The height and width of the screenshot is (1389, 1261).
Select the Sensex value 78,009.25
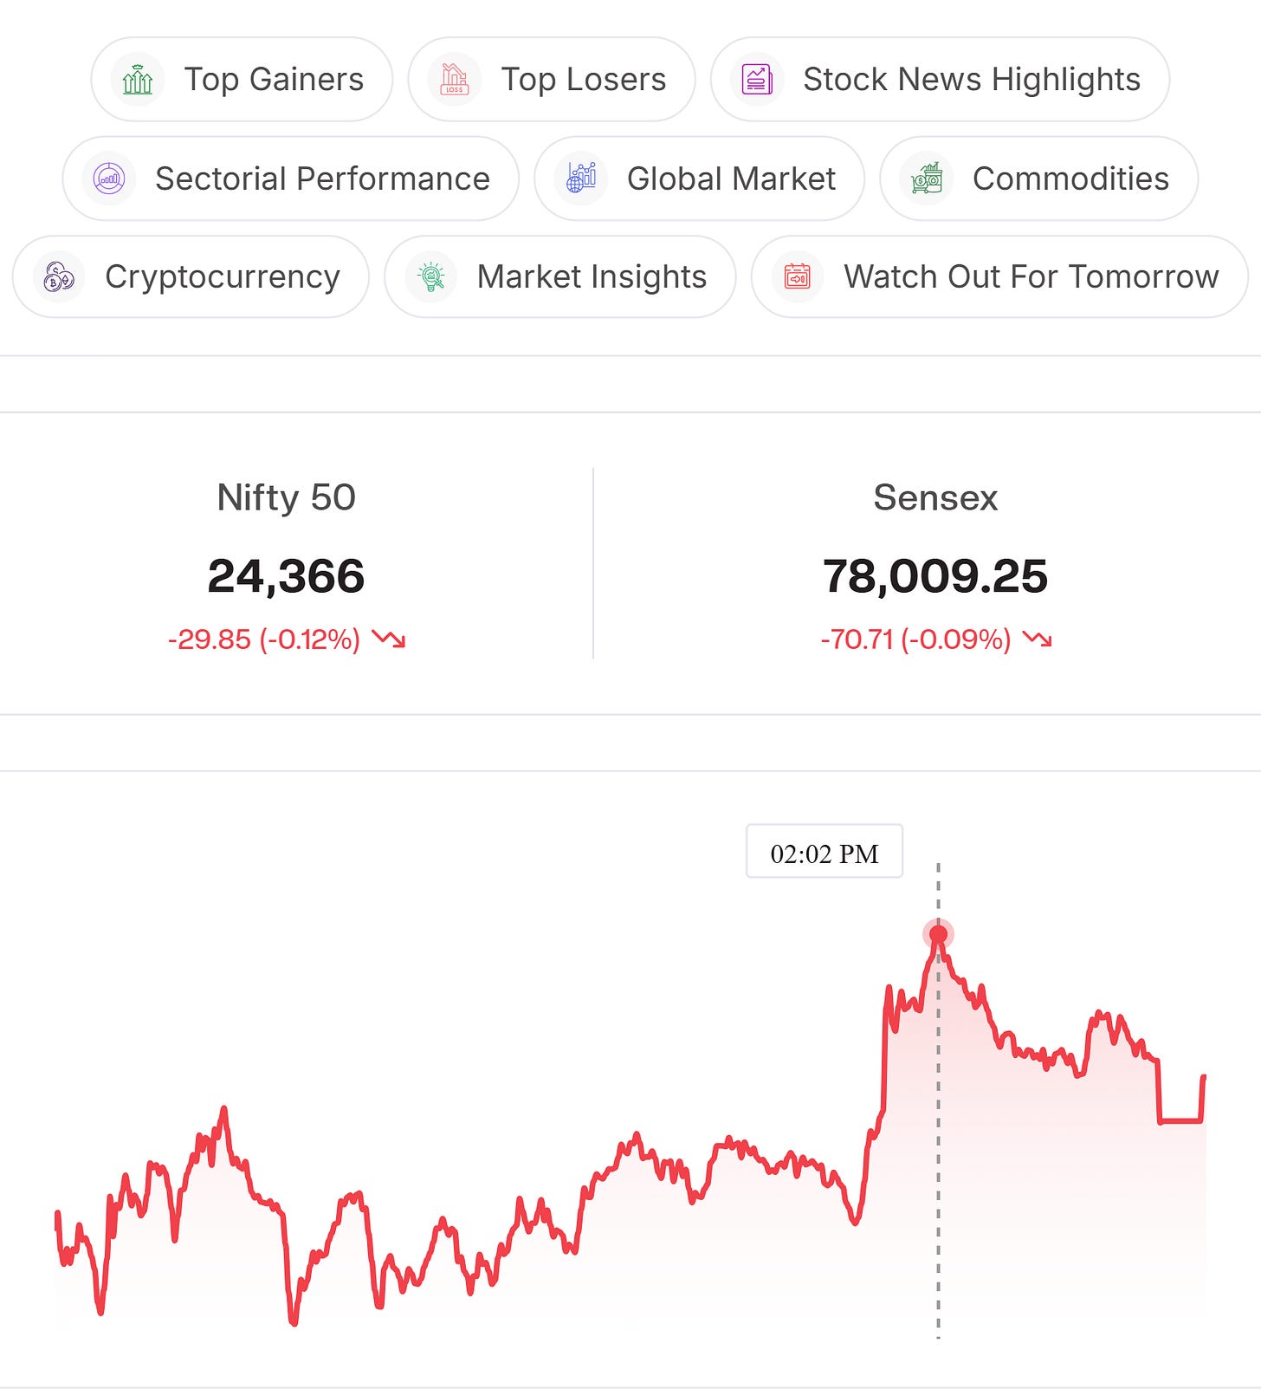coord(935,576)
